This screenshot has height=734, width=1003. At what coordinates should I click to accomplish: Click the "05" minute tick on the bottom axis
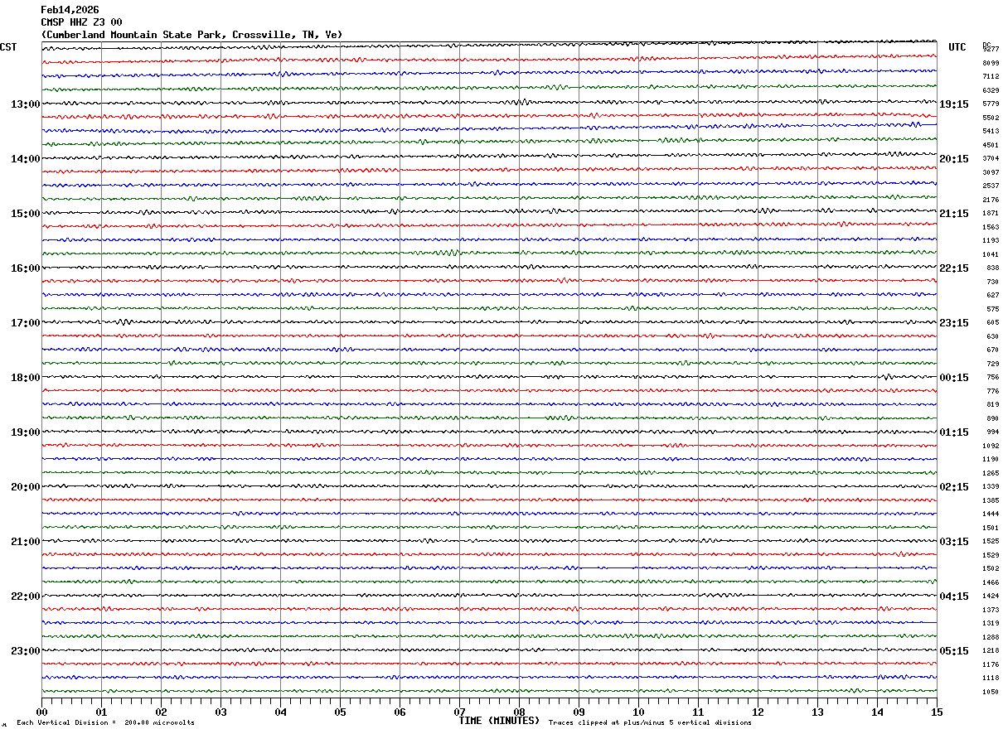pyautogui.click(x=340, y=712)
